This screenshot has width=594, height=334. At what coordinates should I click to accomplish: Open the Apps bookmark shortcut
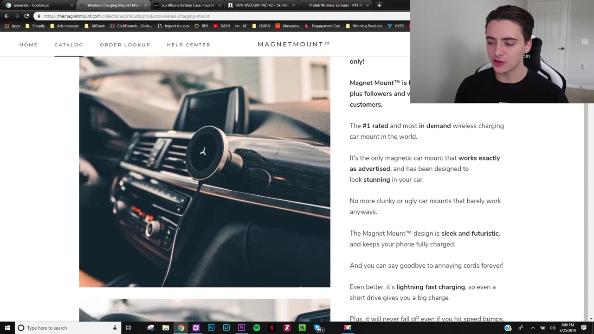click(13, 26)
